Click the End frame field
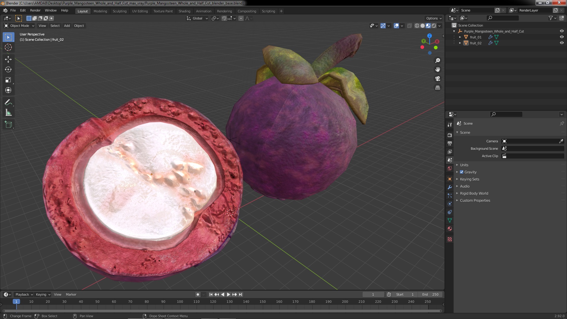 tap(430, 294)
